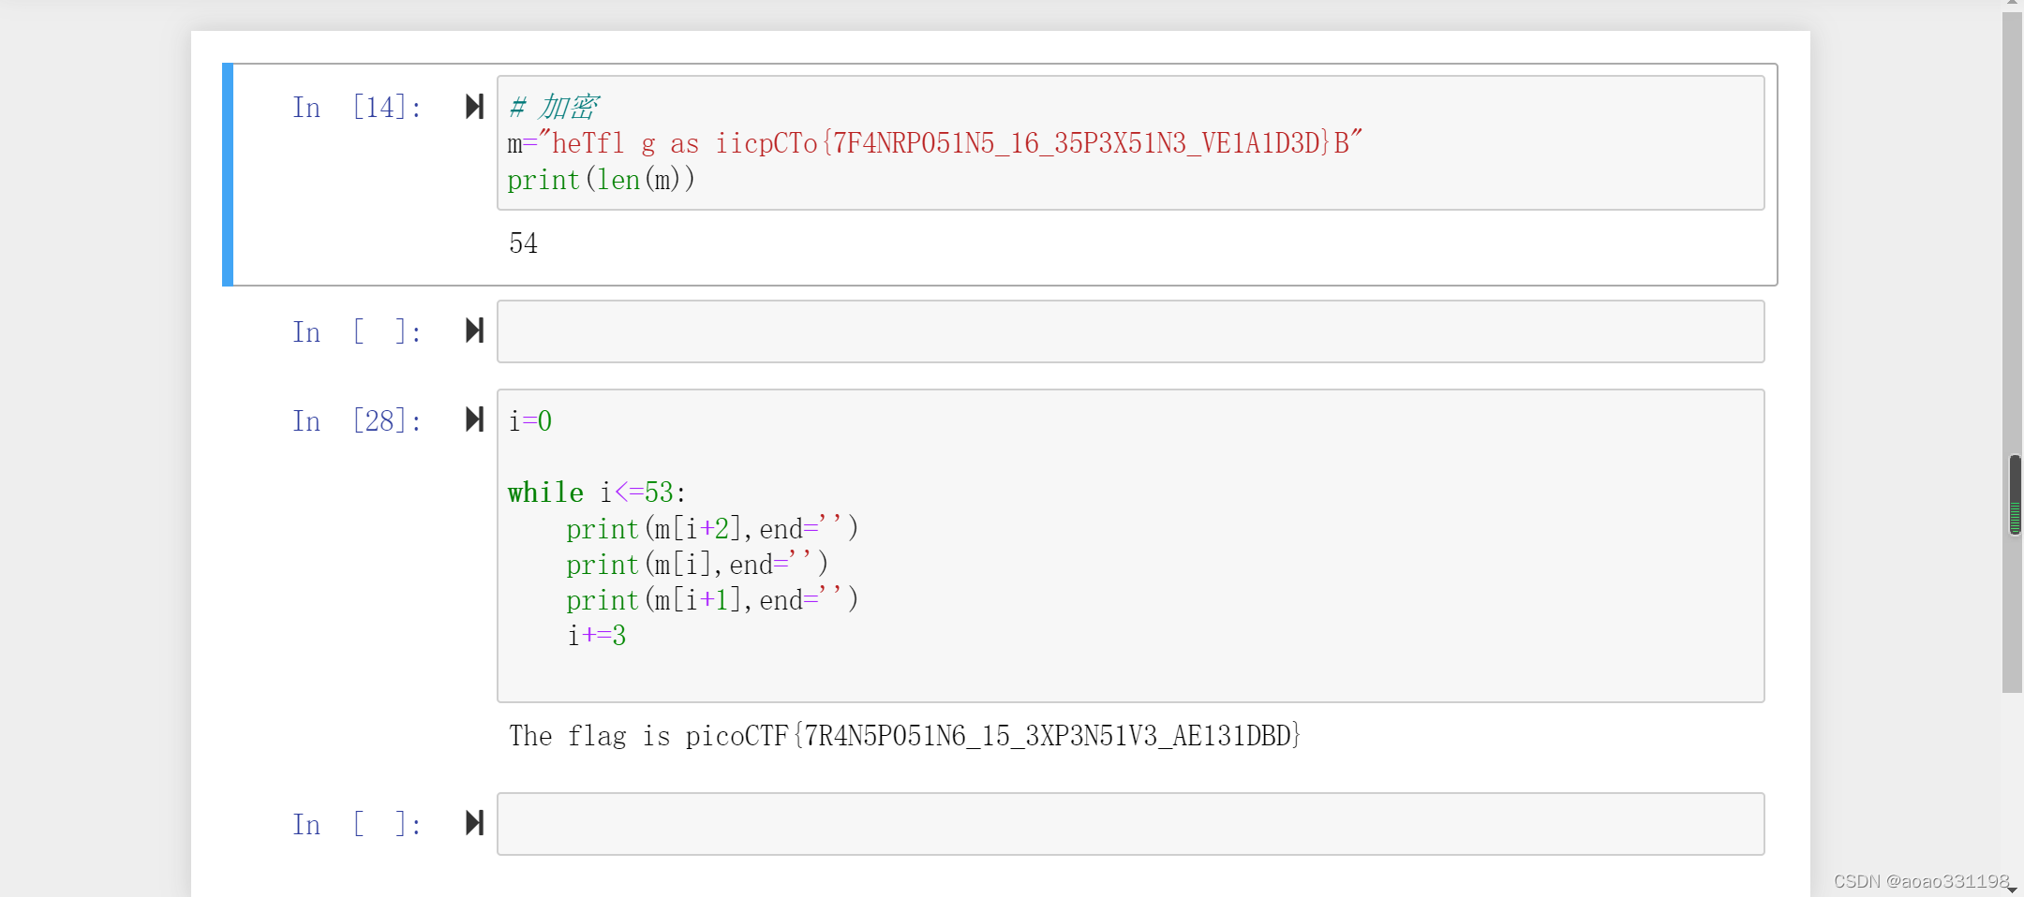Click the bottom empty In [ ]: prompt

pyautogui.click(x=357, y=825)
